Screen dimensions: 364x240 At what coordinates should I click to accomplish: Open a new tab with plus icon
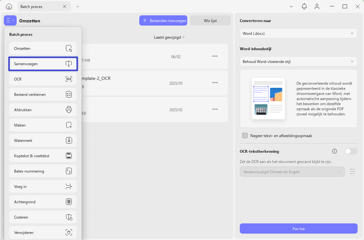77,6
